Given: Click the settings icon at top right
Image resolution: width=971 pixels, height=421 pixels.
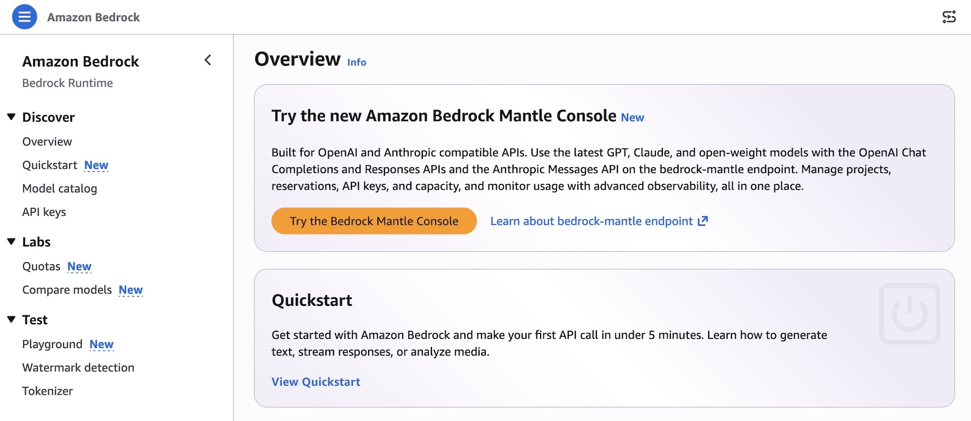Looking at the screenshot, I should (949, 17).
